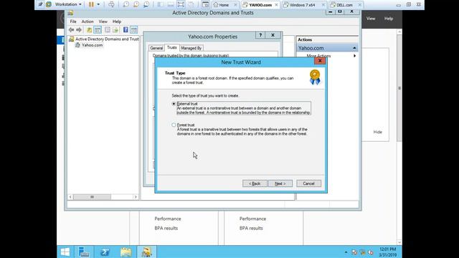Click the right Performance link in Server Manager

point(252,219)
